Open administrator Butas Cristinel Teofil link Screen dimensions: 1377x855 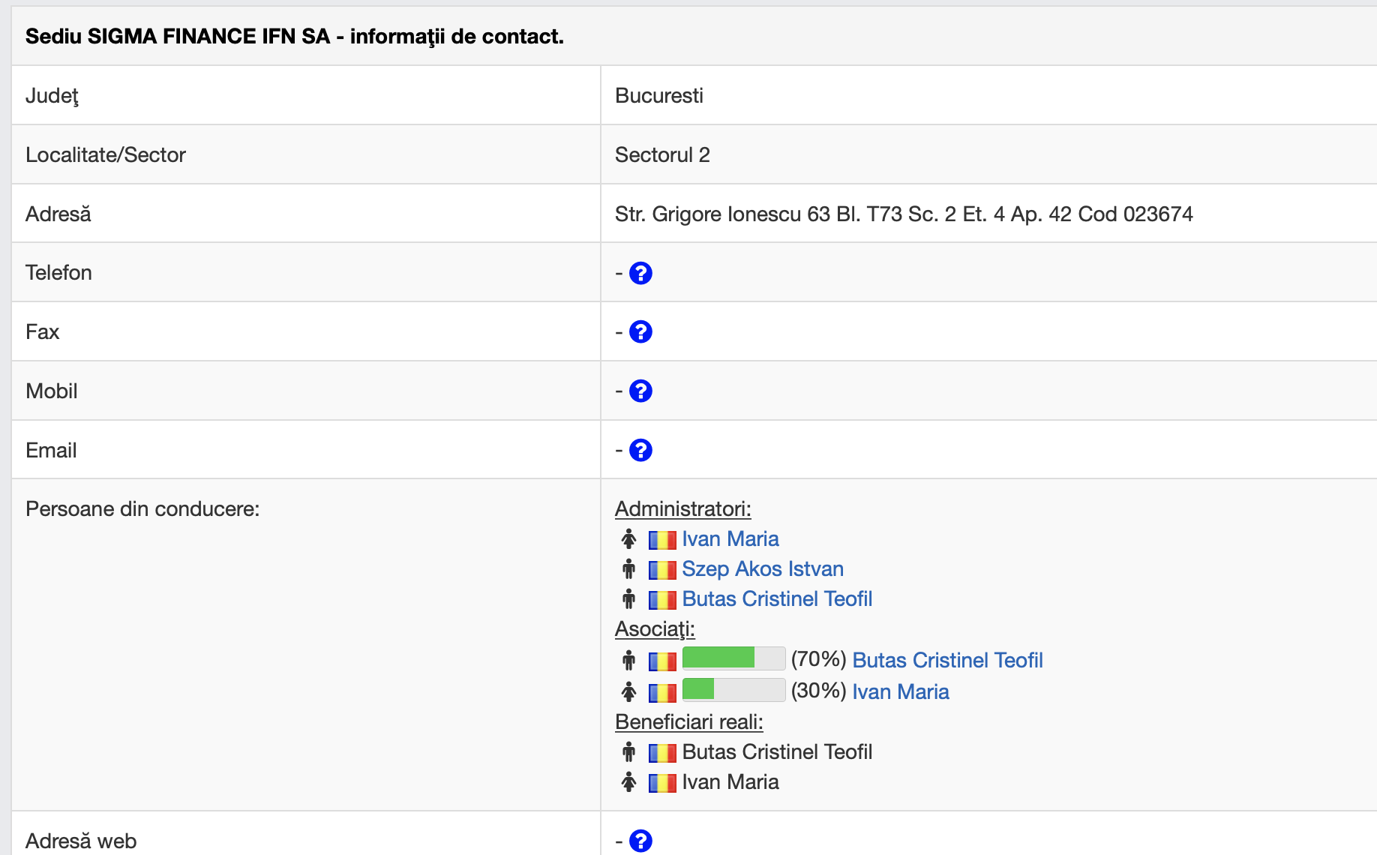point(776,599)
